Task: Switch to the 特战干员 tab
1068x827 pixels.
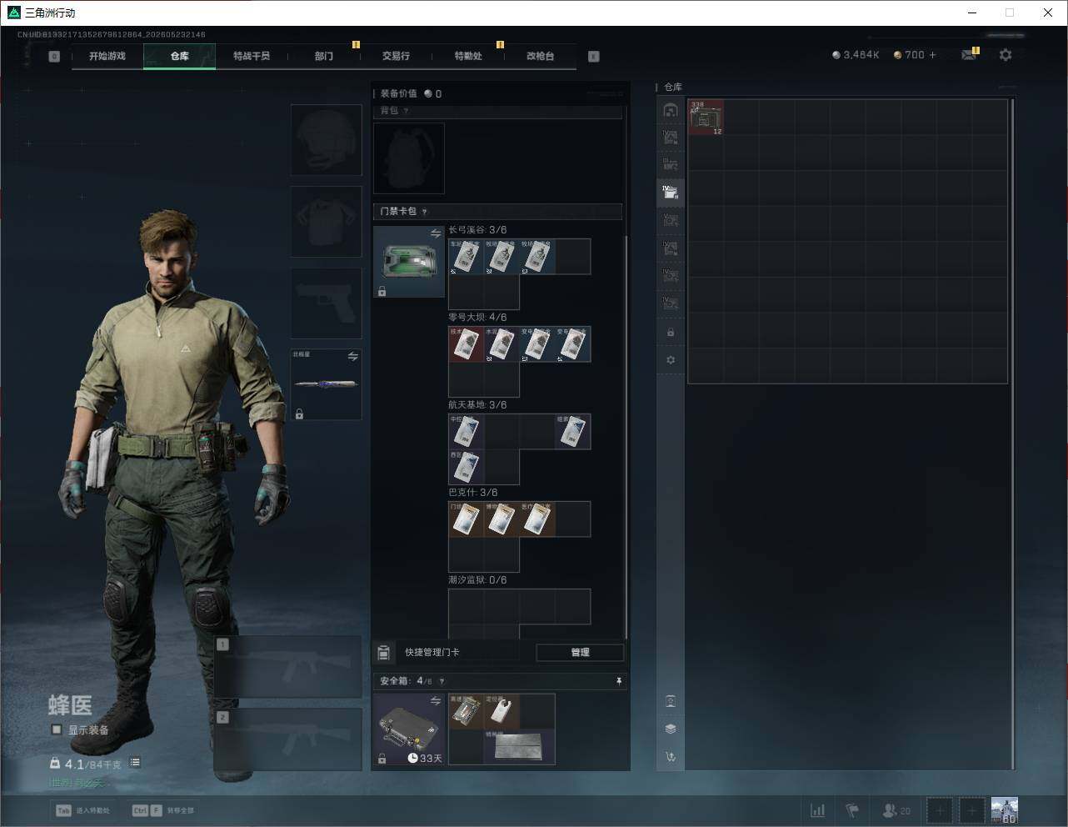Action: [252, 56]
